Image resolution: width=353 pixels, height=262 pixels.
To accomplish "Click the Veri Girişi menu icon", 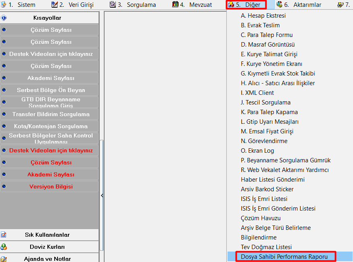I will click(x=54, y=5).
